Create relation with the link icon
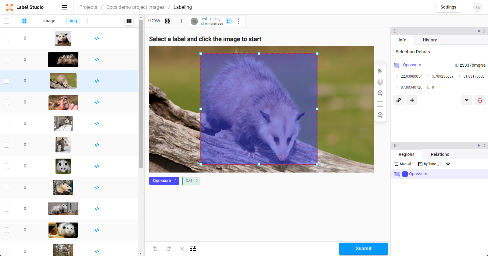Screen dimensions: 488x256 click(x=399, y=100)
